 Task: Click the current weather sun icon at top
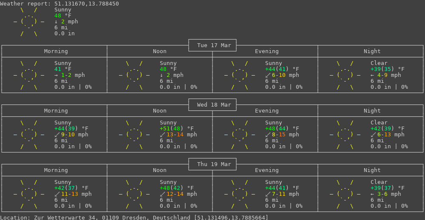[29, 22]
